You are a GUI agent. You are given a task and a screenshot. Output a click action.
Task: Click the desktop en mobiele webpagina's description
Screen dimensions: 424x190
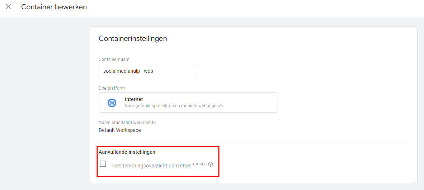pos(174,106)
